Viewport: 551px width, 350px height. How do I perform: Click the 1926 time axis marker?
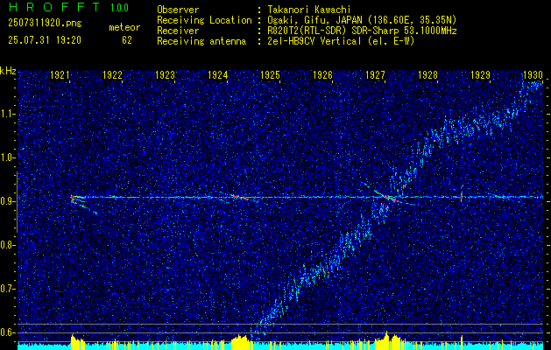pyautogui.click(x=322, y=74)
